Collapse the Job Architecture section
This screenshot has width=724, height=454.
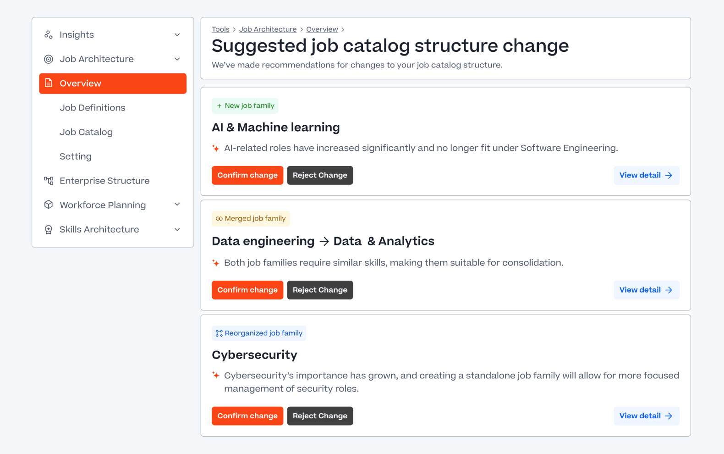177,59
